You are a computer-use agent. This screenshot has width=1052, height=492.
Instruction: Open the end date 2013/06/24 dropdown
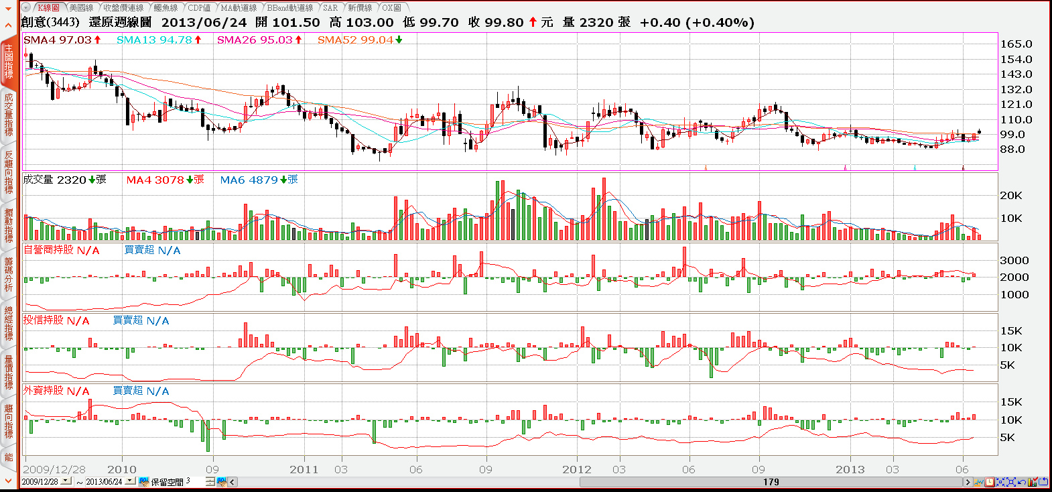point(130,481)
